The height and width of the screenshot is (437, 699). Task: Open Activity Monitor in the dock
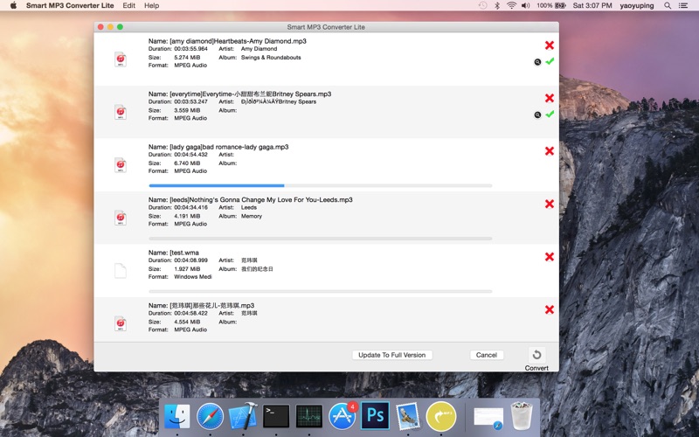(x=309, y=417)
